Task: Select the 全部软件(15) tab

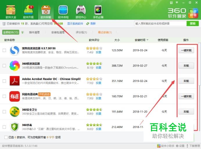Action: pyautogui.click(x=11, y=32)
